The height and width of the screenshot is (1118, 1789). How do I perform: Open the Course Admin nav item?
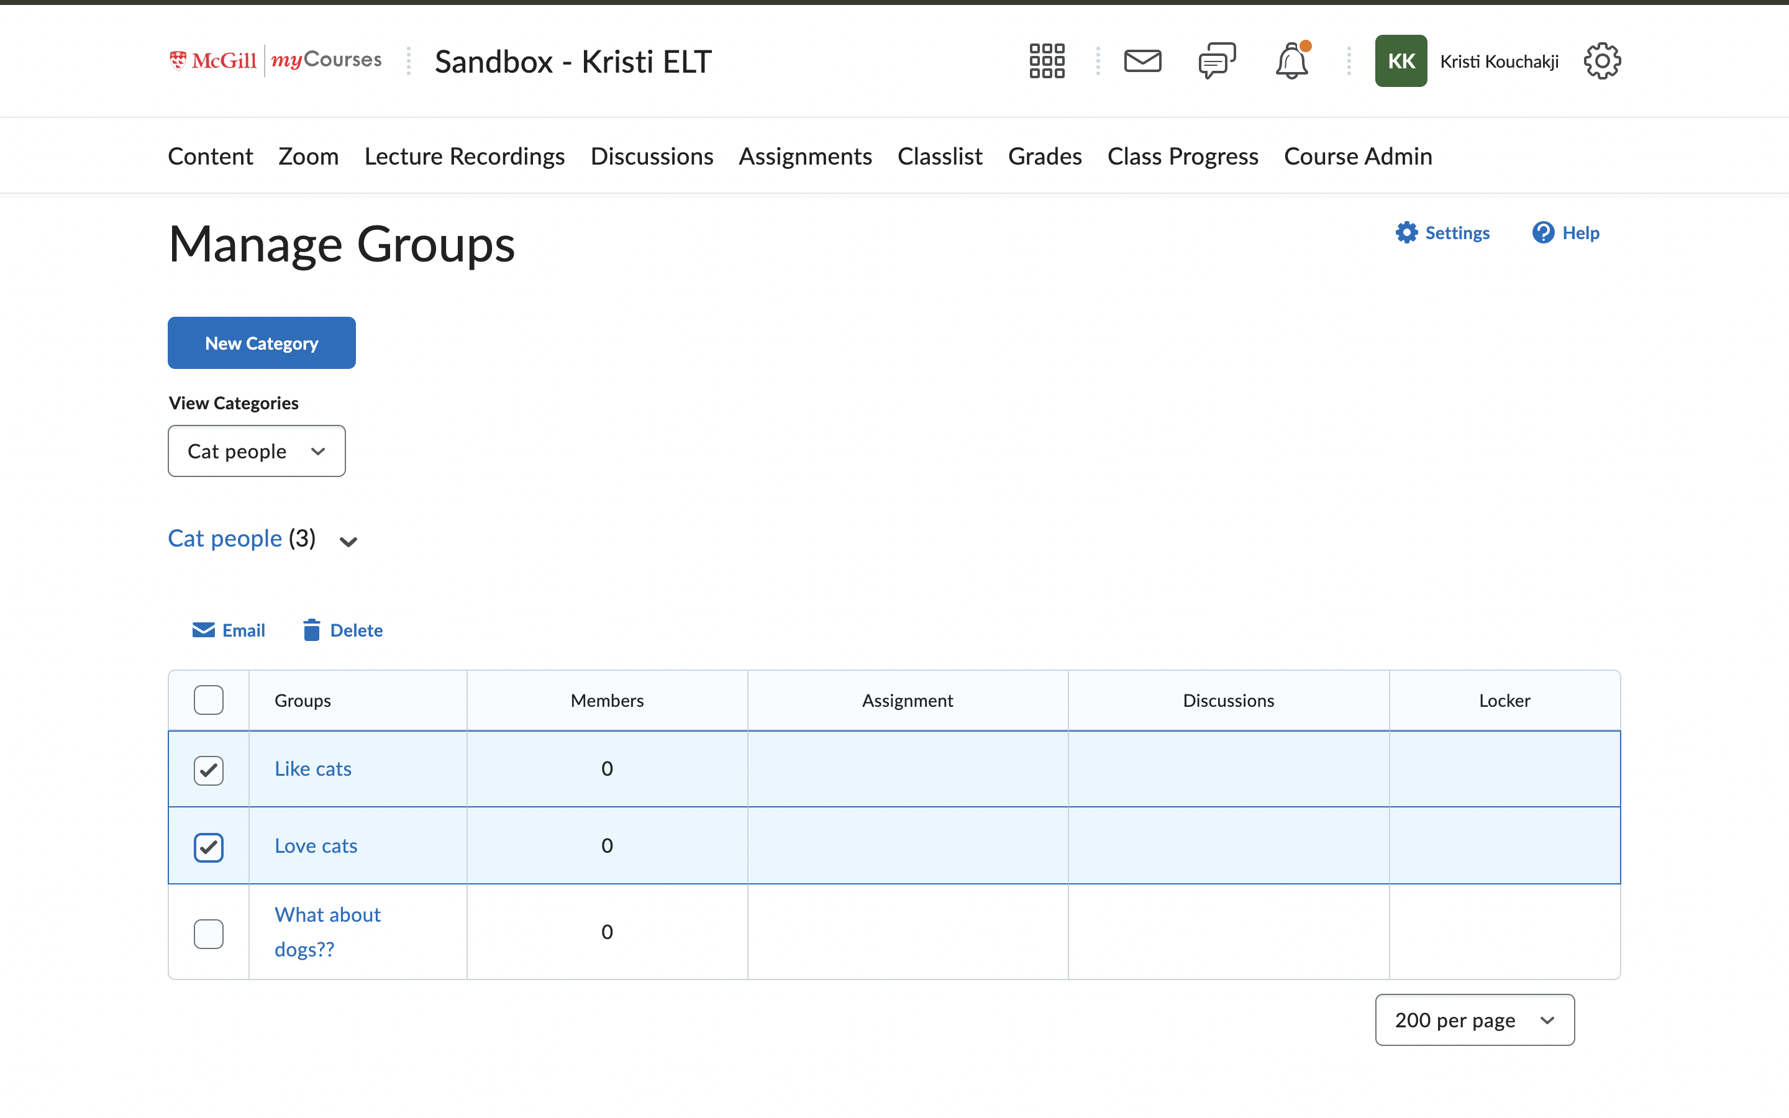click(1358, 156)
